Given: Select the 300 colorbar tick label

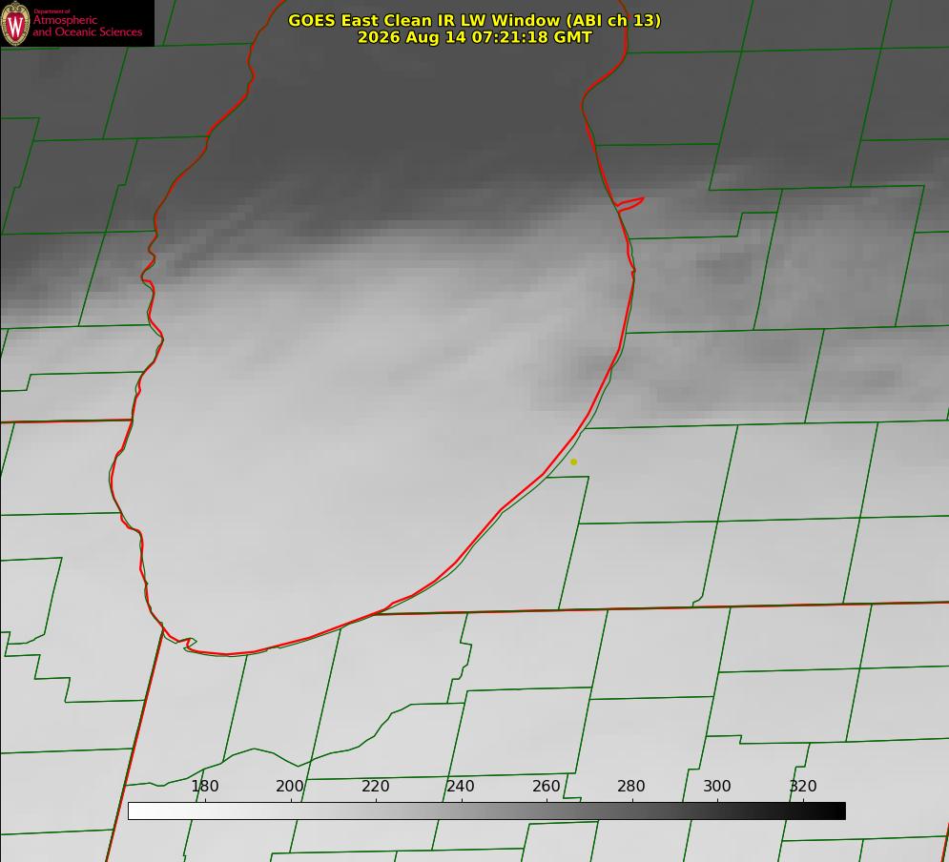Looking at the screenshot, I should pos(717,786).
